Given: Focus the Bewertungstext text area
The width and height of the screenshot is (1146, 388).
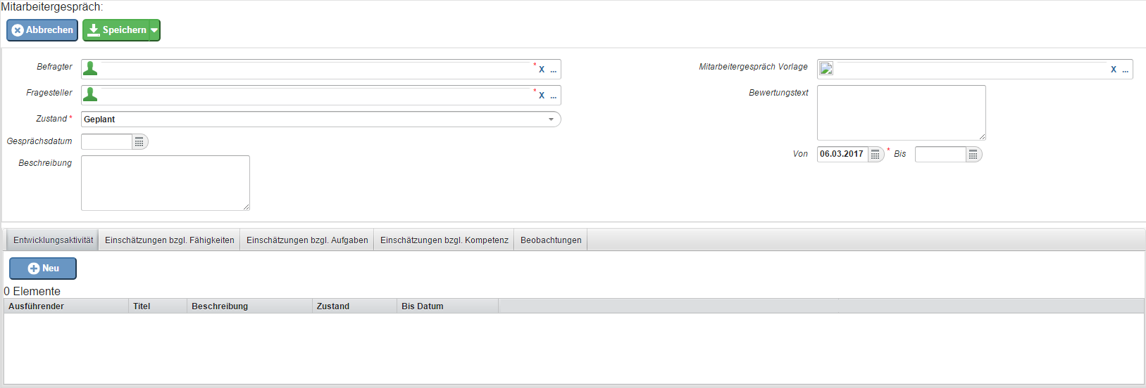Looking at the screenshot, I should tap(901, 112).
